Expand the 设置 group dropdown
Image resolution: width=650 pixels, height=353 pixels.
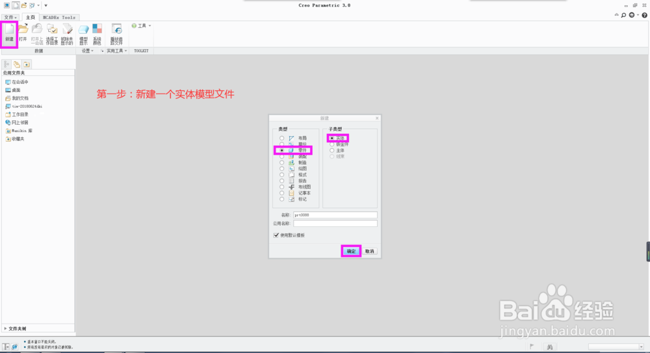tap(88, 51)
